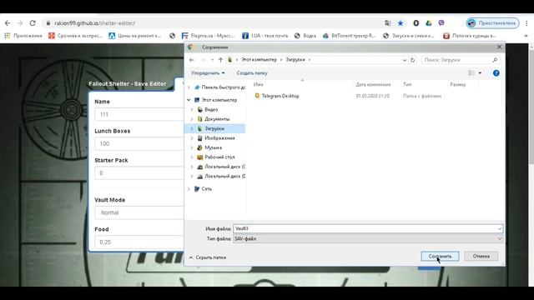Select the Документы folder in tree
Screen dimensions: 534x300
point(214,119)
